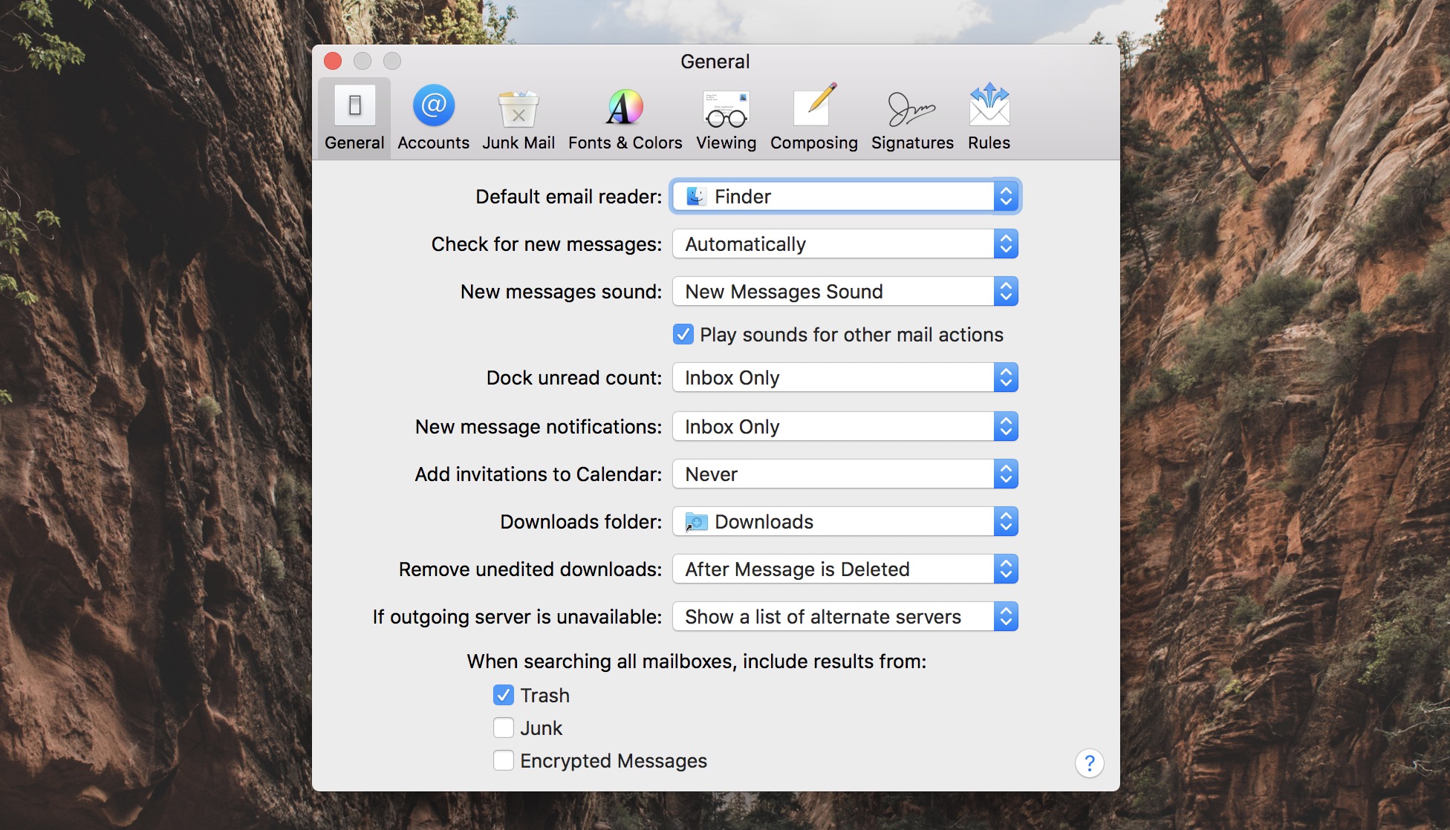The height and width of the screenshot is (830, 1450).
Task: Click the Downloads folder selector
Action: click(845, 521)
